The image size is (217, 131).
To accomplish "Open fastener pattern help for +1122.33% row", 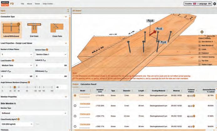I will (x=193, y=106).
